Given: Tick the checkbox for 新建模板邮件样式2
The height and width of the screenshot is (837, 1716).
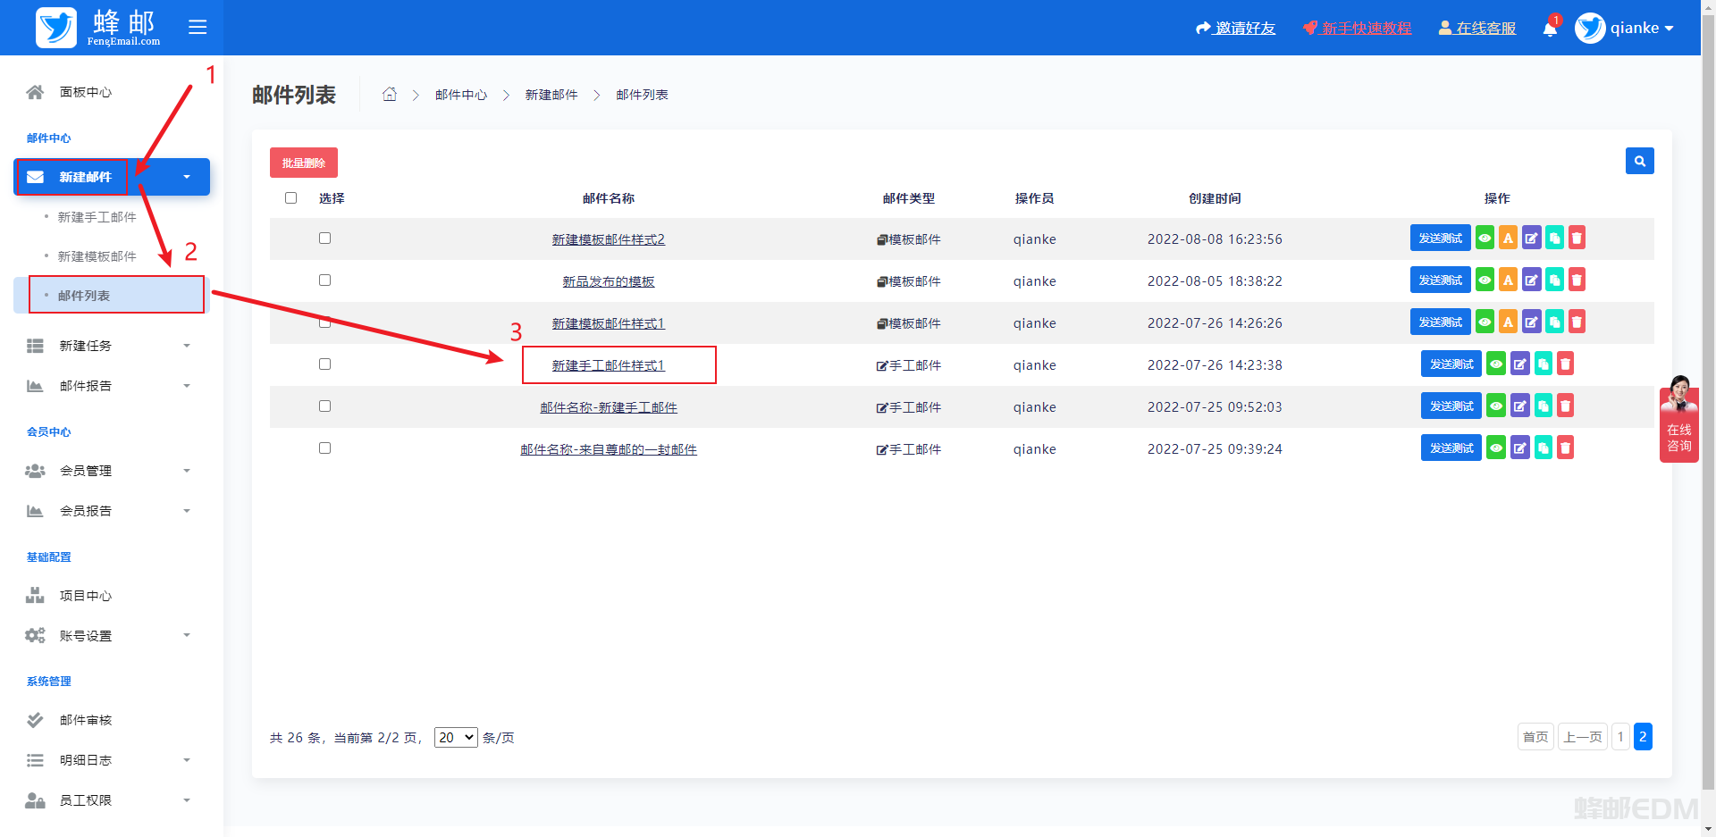Looking at the screenshot, I should [324, 239].
